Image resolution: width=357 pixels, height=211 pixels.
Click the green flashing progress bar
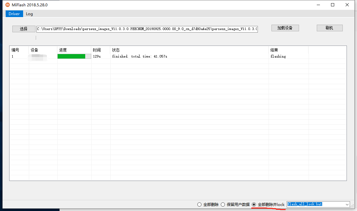click(74, 56)
